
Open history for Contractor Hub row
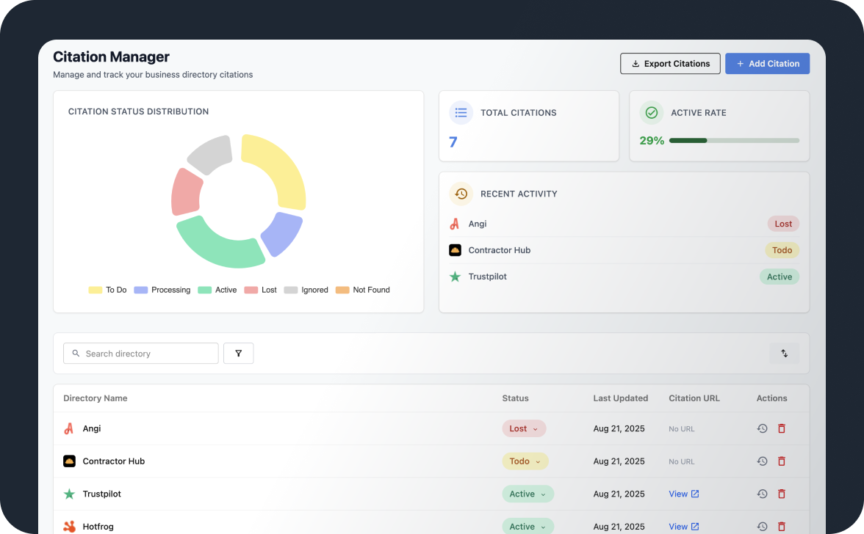coord(762,461)
